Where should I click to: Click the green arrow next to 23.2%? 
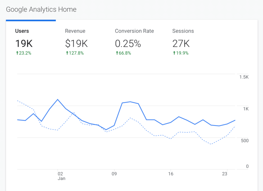17,53
